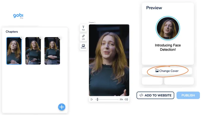
Task: Click the 'Chapter 1' label
Action: click(92, 23)
